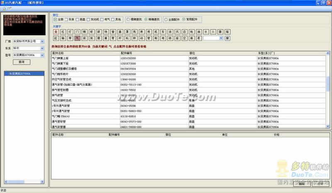Choose the '风' keyword button
Screen dimensions: 332x193
pos(177,32)
